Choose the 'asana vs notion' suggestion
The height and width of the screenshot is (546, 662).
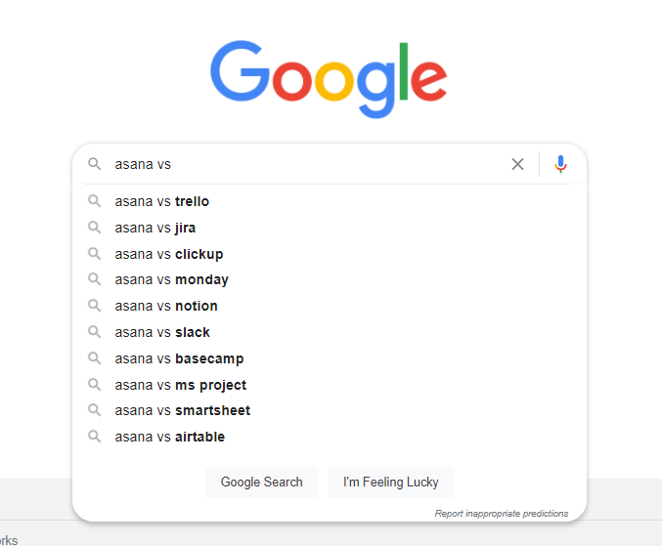[166, 306]
